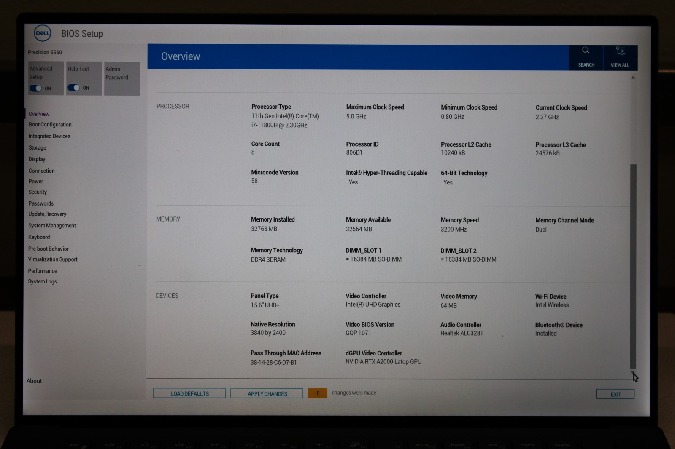The image size is (675, 449).
Task: Open Boot Configuration section
Action: [x=50, y=125]
